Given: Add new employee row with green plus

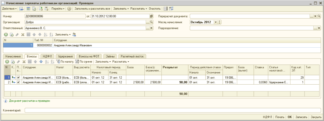Looking at the screenshot, I should 6,35.
